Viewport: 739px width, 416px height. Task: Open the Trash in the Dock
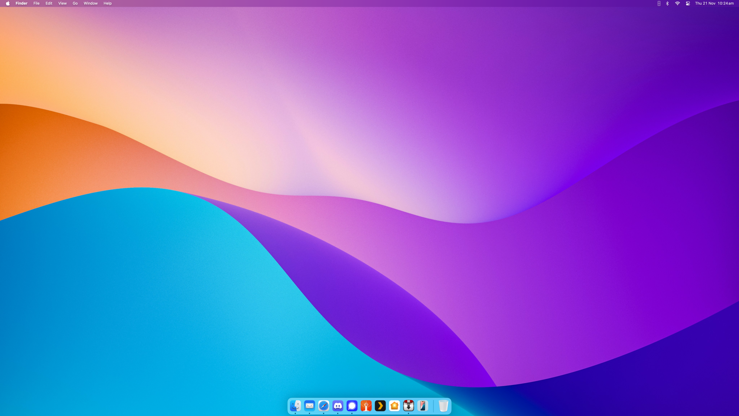(x=443, y=406)
